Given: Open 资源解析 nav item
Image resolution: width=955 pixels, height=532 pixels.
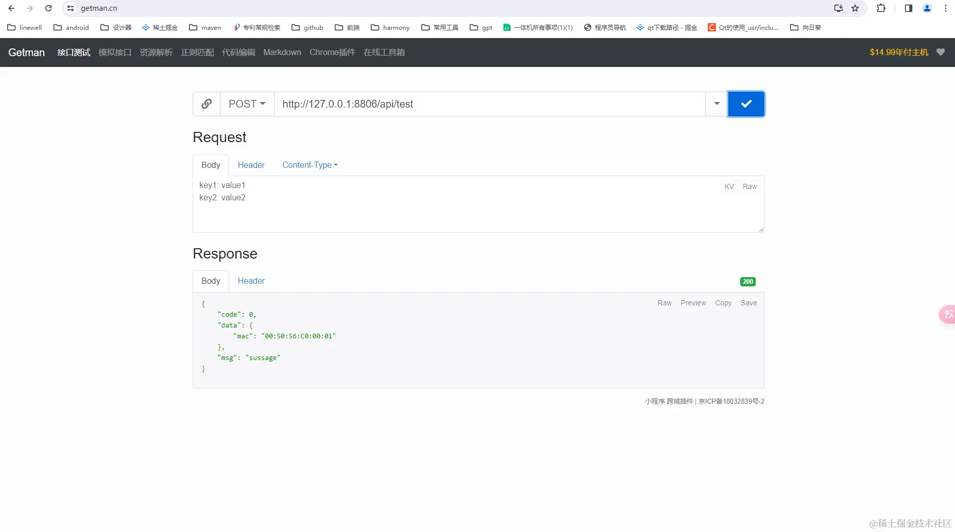Looking at the screenshot, I should pos(156,53).
